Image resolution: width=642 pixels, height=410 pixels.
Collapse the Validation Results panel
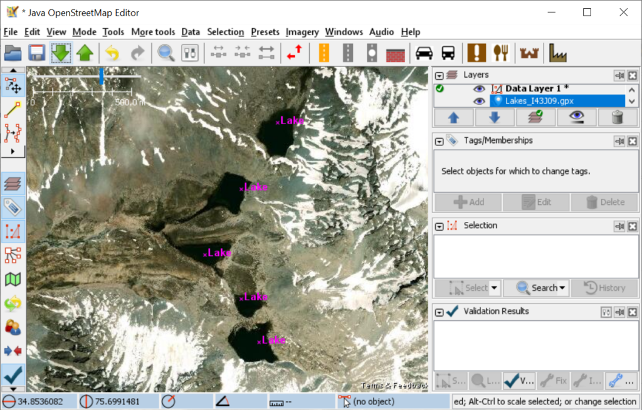pos(439,312)
